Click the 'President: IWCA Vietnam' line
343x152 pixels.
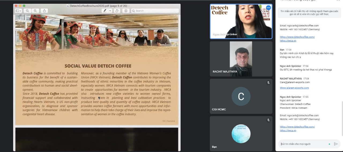coord(293,108)
